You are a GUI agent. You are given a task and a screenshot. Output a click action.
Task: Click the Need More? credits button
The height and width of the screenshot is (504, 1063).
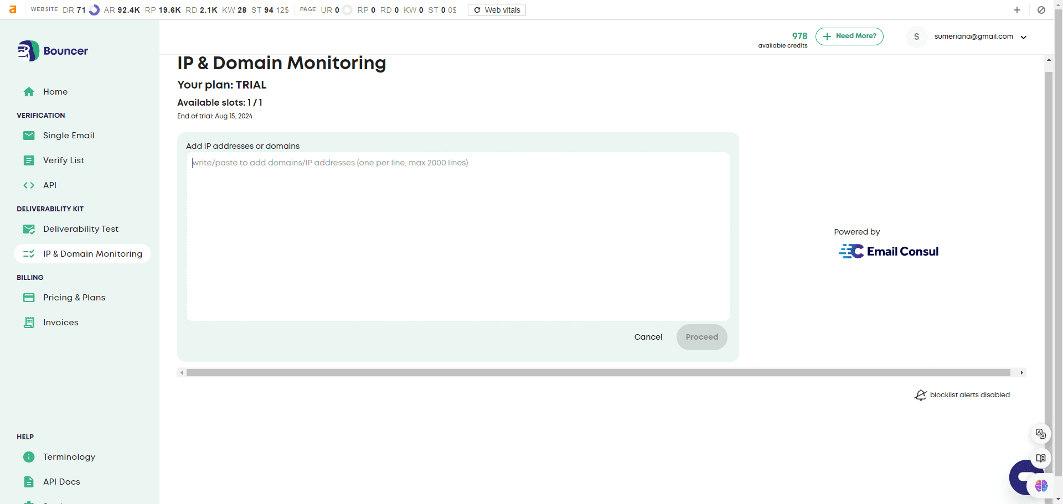pyautogui.click(x=849, y=37)
